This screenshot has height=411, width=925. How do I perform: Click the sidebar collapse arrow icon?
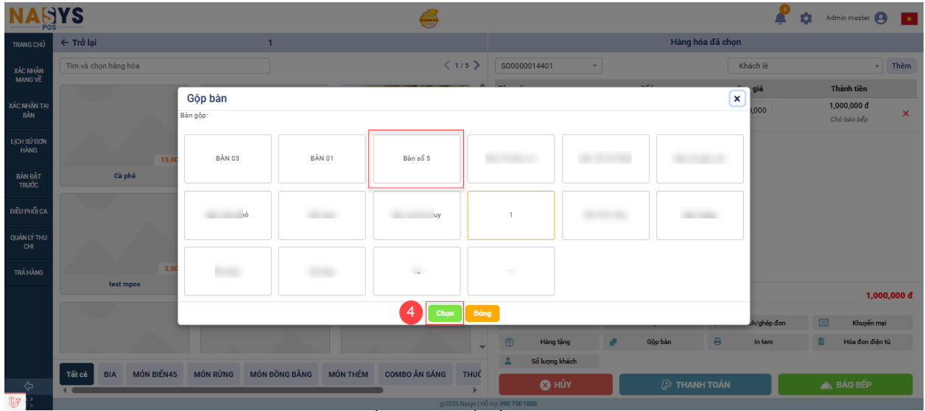(x=29, y=385)
